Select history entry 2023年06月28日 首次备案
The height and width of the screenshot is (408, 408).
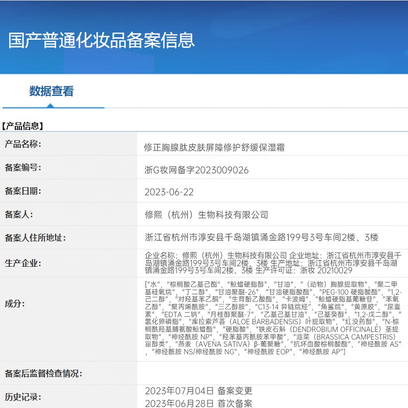tap(198, 403)
